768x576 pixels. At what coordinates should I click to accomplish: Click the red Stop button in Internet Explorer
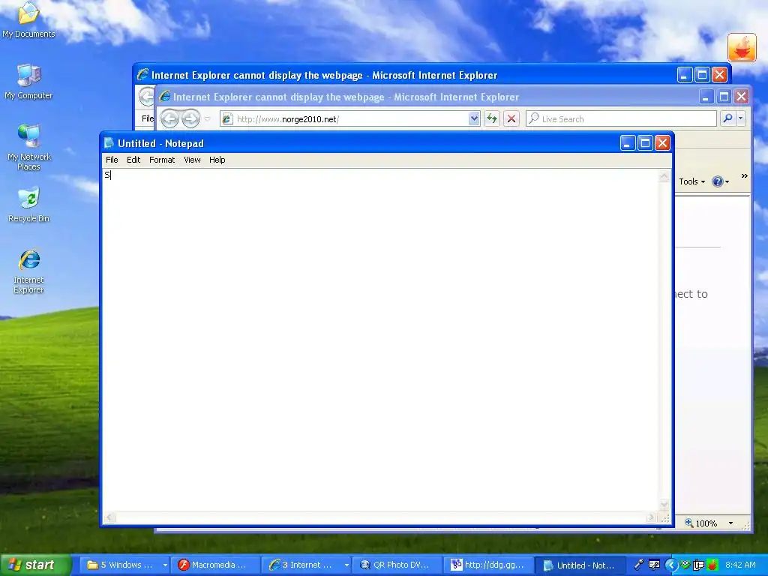511,118
